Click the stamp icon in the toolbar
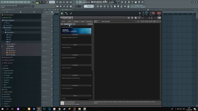This screenshot has height=111, width=198. click(x=71, y=6)
